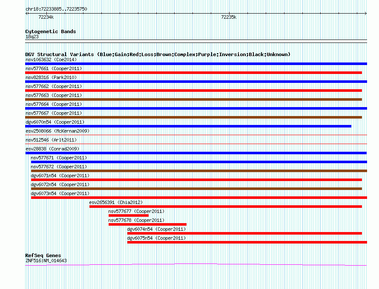The image size is (379, 289).
Task: Click the dgv6074n54 (Cooper2011) label
Action: (156, 229)
